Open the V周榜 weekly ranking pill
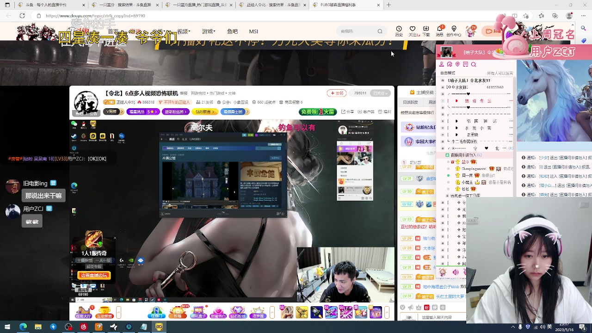Screen dimensions: 592x333 tap(114, 111)
